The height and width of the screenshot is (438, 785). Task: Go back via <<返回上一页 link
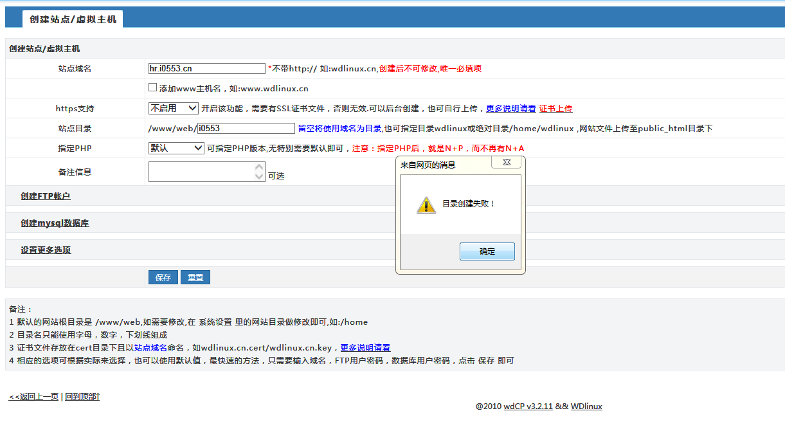33,397
